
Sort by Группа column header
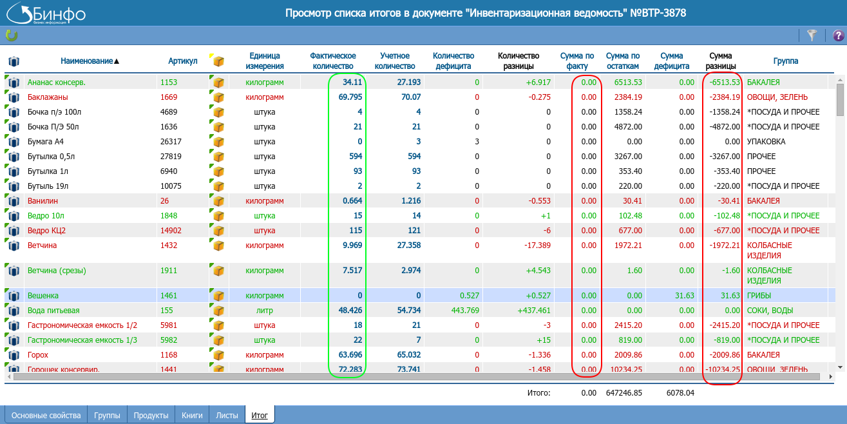click(786, 61)
